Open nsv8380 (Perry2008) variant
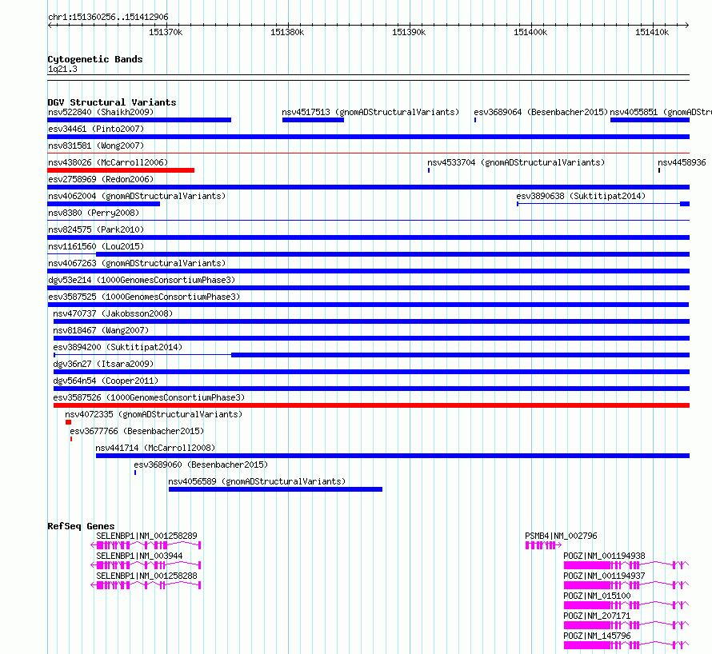This screenshot has height=654, width=712. pos(94,213)
